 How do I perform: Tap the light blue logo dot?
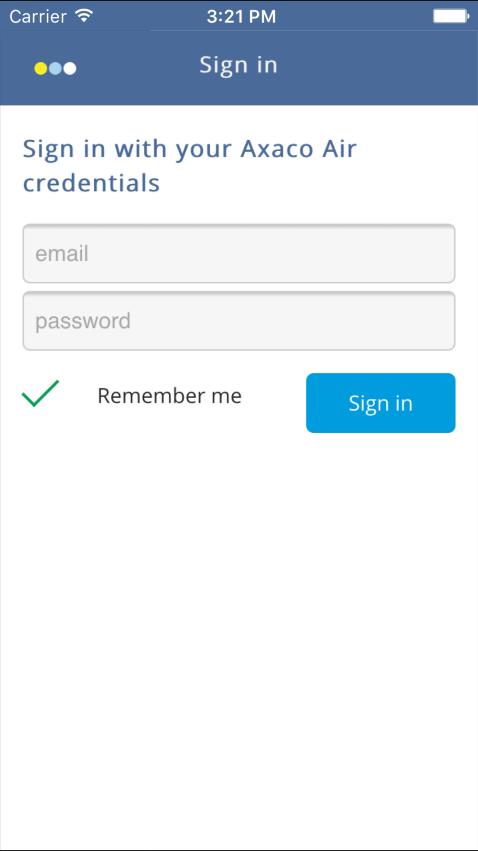pyautogui.click(x=55, y=68)
